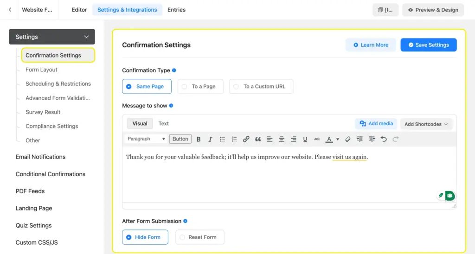Open the Add Shortcodes dropdown
The height and width of the screenshot is (254, 475).
[426, 124]
